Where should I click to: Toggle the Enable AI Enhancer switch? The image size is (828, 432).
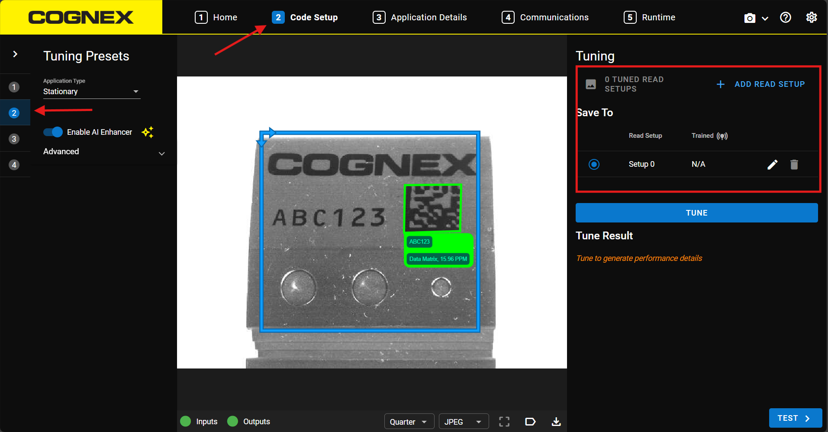53,132
